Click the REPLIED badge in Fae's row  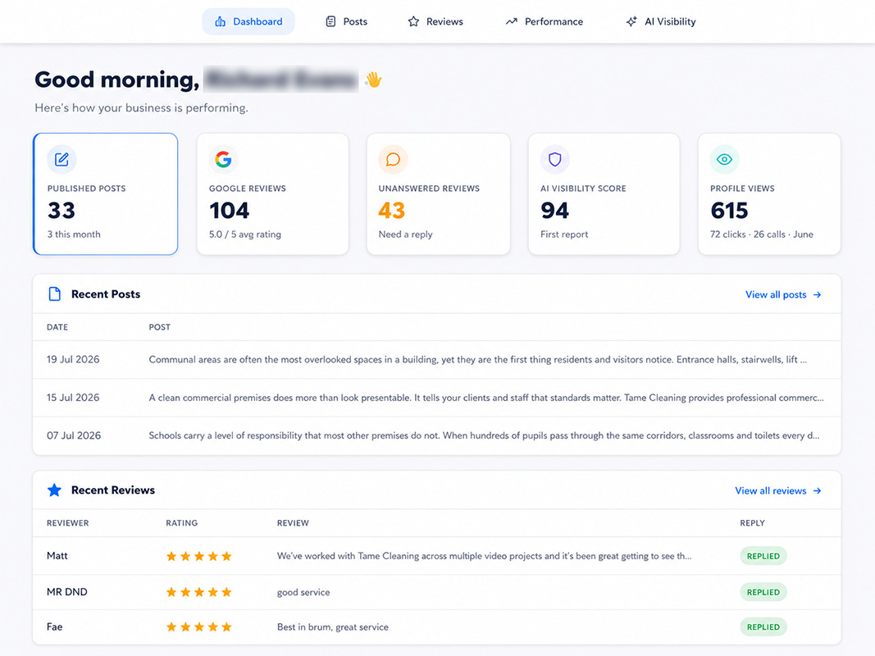[763, 627]
